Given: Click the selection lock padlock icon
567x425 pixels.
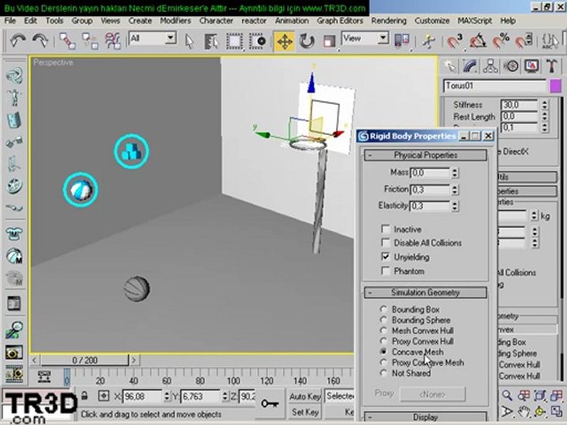Looking at the screenshot, I should click(x=84, y=395).
